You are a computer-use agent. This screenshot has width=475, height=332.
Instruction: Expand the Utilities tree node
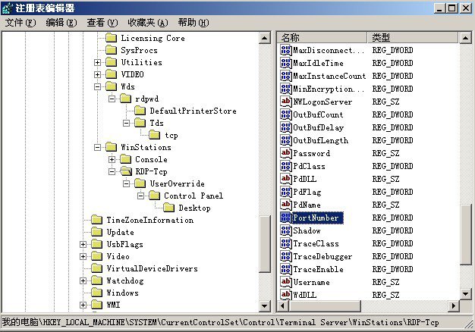point(97,62)
